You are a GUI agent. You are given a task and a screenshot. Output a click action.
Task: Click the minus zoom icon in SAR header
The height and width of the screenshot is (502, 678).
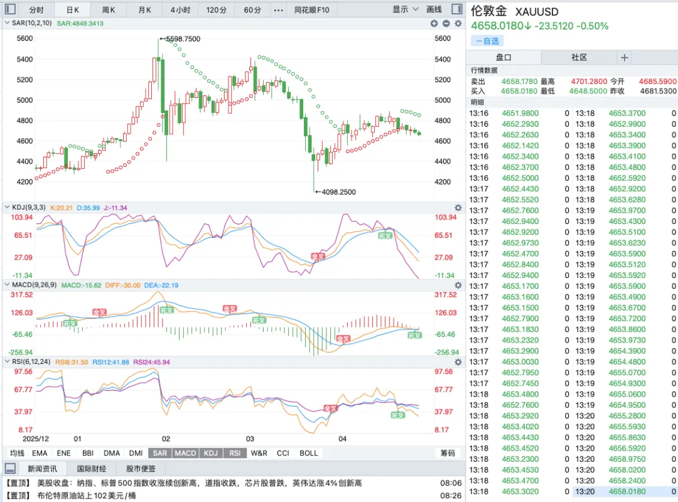pyautogui.click(x=446, y=23)
